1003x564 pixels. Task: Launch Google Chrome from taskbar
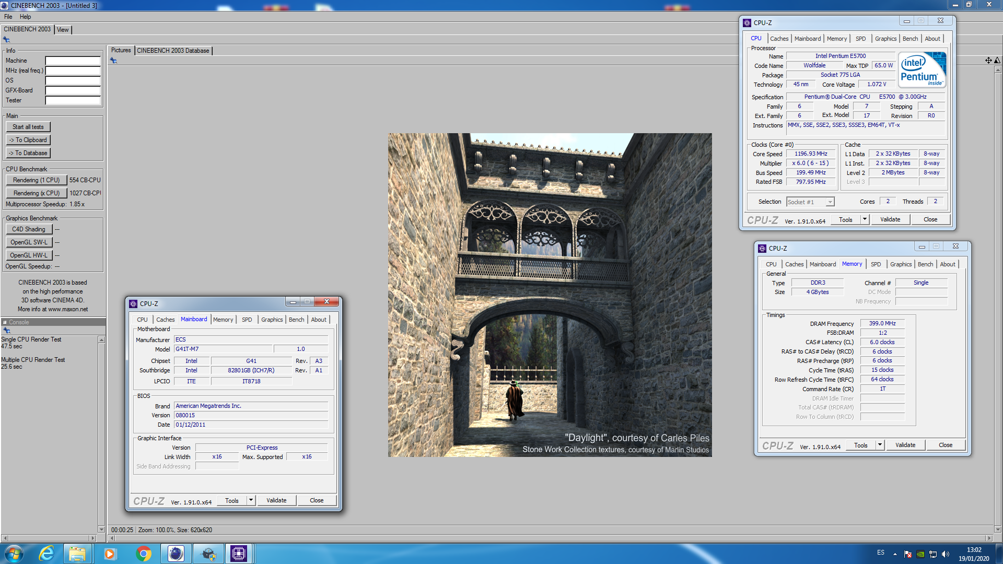pyautogui.click(x=144, y=554)
